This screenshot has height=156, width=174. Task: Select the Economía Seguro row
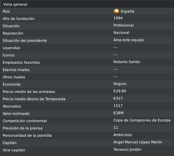[x=88, y=84]
